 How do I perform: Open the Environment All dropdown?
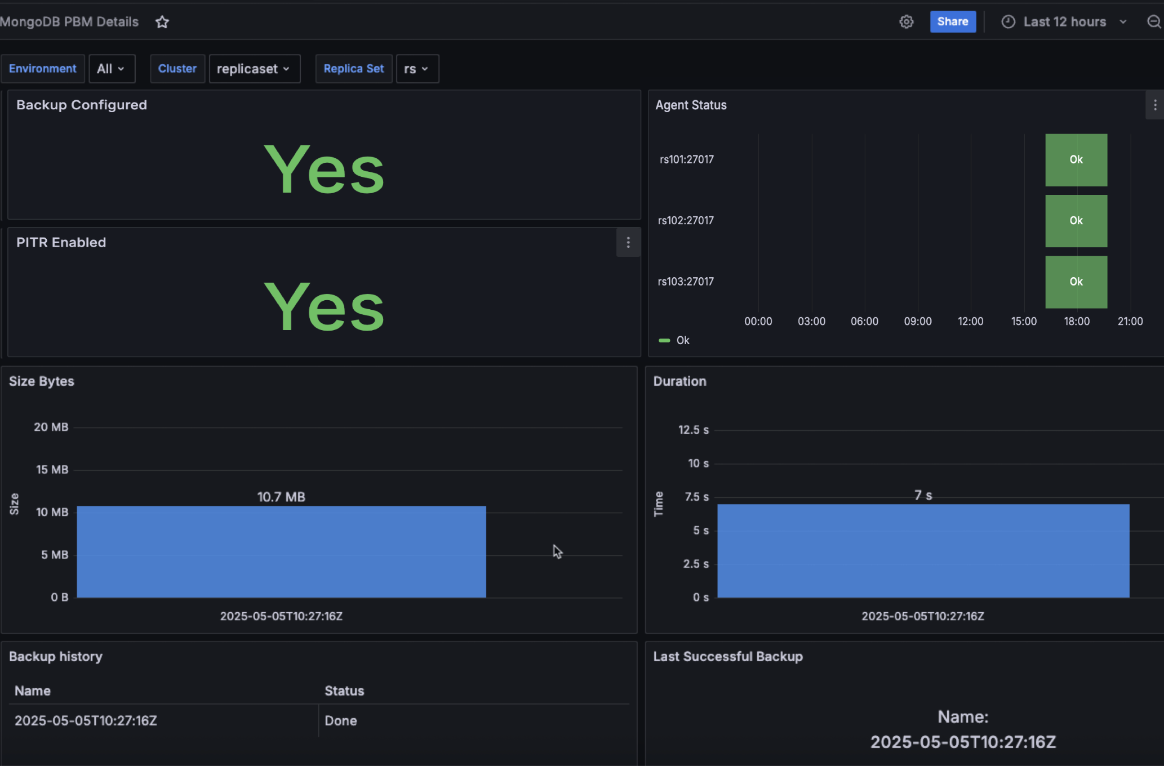(112, 68)
